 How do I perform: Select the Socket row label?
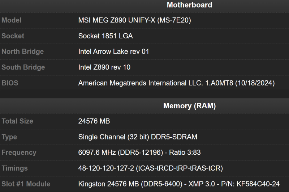[x=13, y=36]
